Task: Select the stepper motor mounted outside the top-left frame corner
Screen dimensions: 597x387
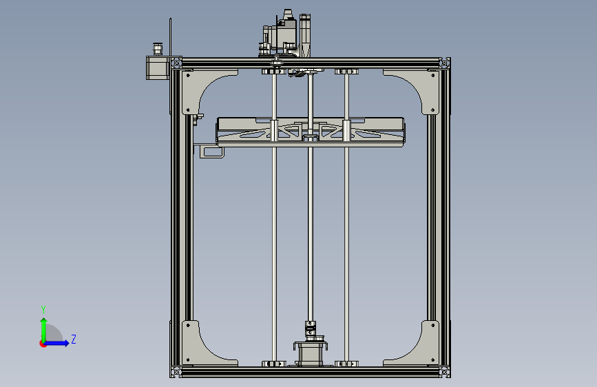Action: tap(158, 67)
